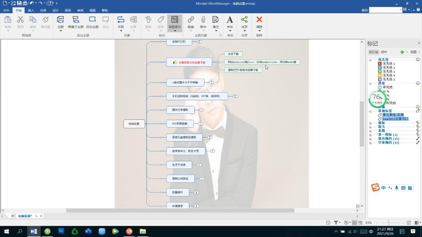Click the Copy (复制) icon

point(33,20)
